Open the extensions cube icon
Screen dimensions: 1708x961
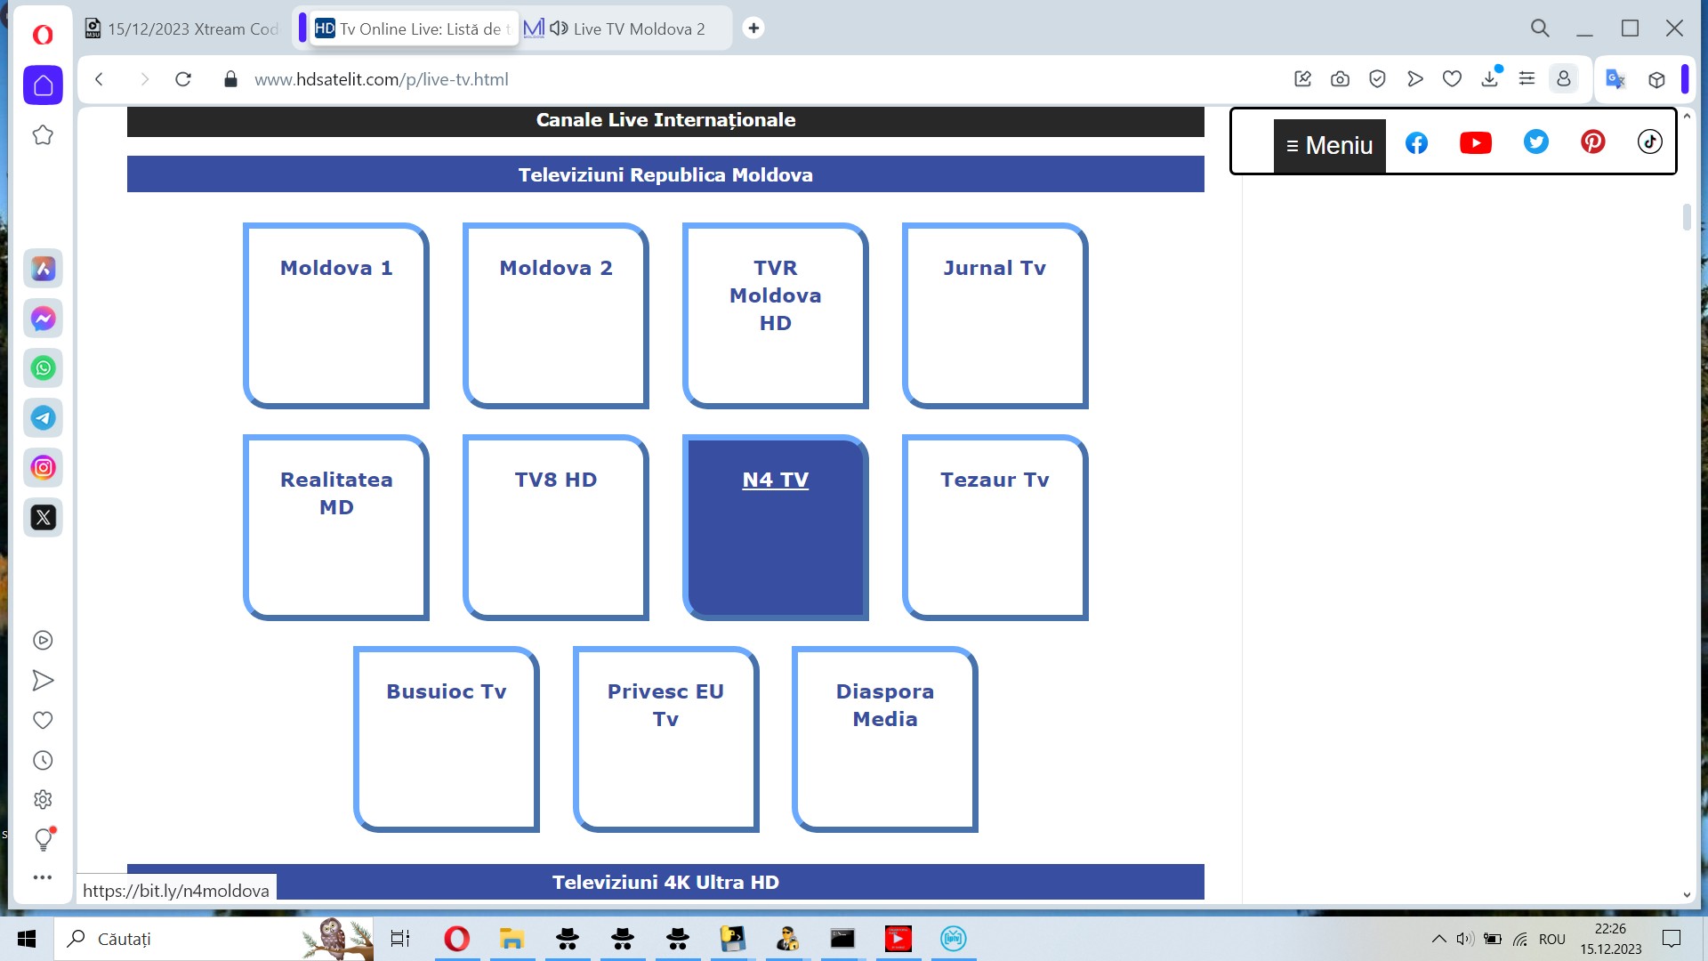[1656, 79]
